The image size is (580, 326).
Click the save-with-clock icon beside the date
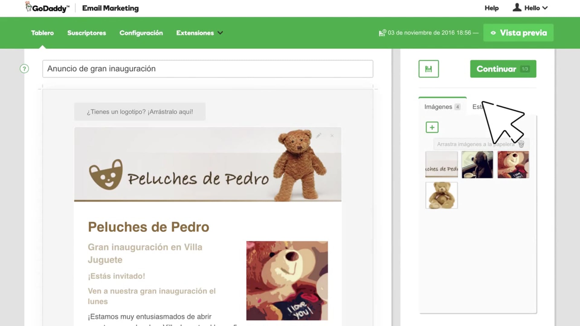pos(382,33)
